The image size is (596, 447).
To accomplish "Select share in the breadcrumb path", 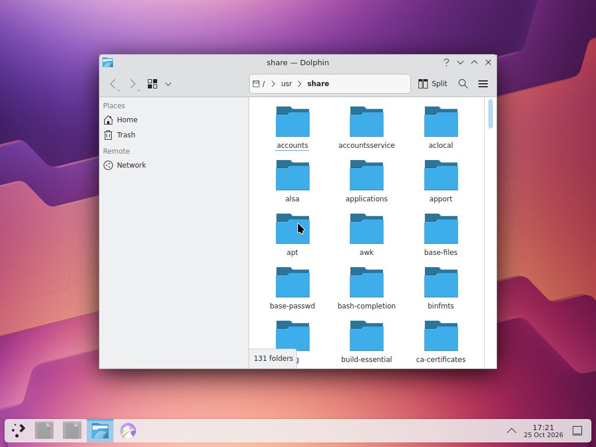I will (x=318, y=84).
